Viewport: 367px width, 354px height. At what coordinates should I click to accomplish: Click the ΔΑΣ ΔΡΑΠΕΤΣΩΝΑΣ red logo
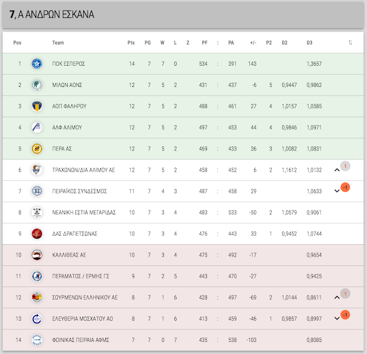pyautogui.click(x=37, y=233)
